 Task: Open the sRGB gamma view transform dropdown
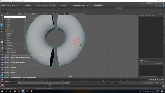(77, 14)
